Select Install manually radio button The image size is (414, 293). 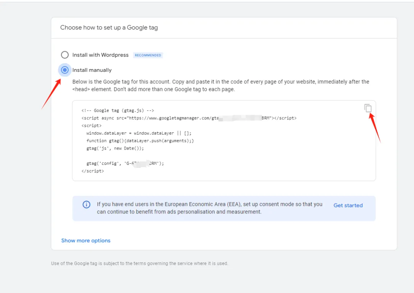(65, 70)
